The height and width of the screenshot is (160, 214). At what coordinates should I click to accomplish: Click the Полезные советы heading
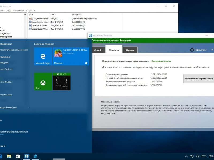point(110,102)
